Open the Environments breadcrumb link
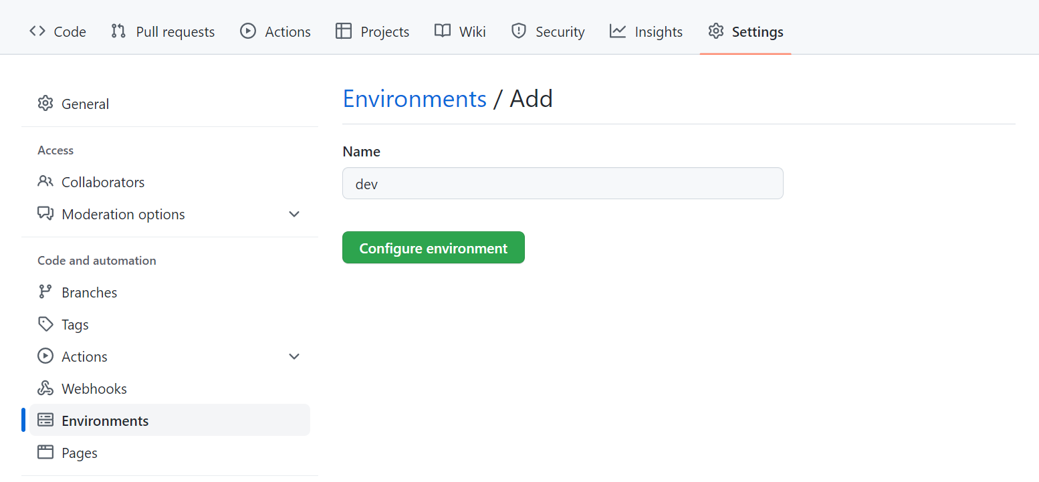Viewport: 1039px width, 482px height. click(415, 98)
